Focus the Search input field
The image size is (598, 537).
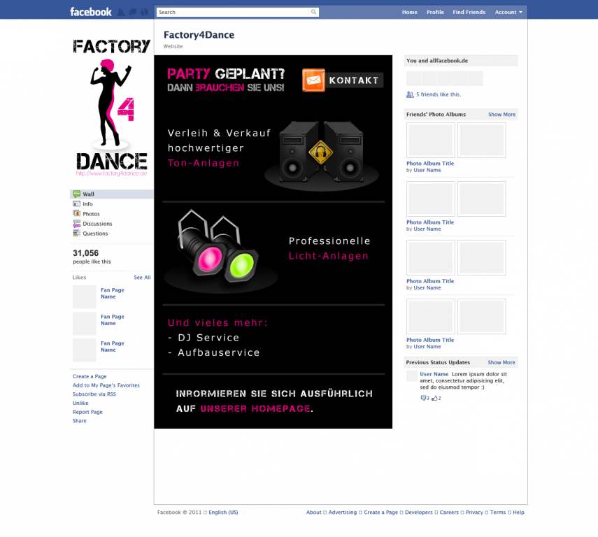coord(233,12)
